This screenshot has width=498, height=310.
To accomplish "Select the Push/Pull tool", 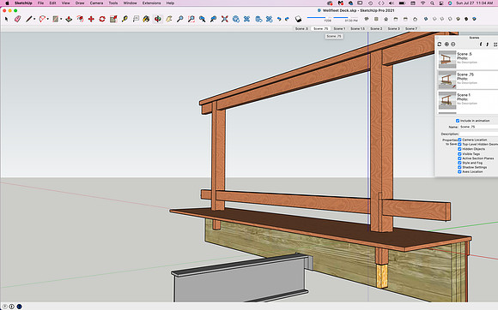I will coord(69,20).
